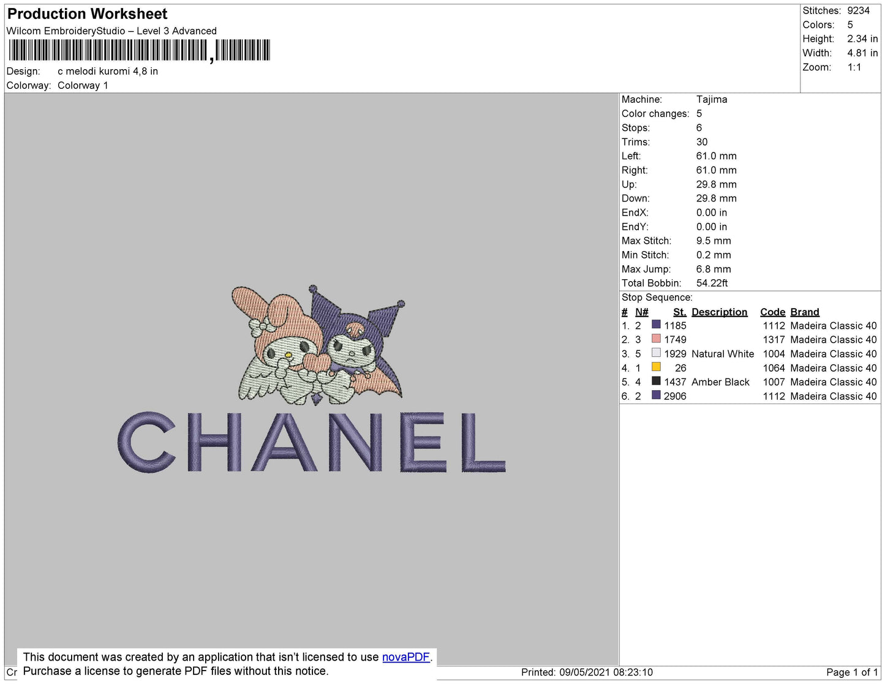Select the 'Page 1 of 1' footer text
The image size is (885, 684).
point(852,672)
